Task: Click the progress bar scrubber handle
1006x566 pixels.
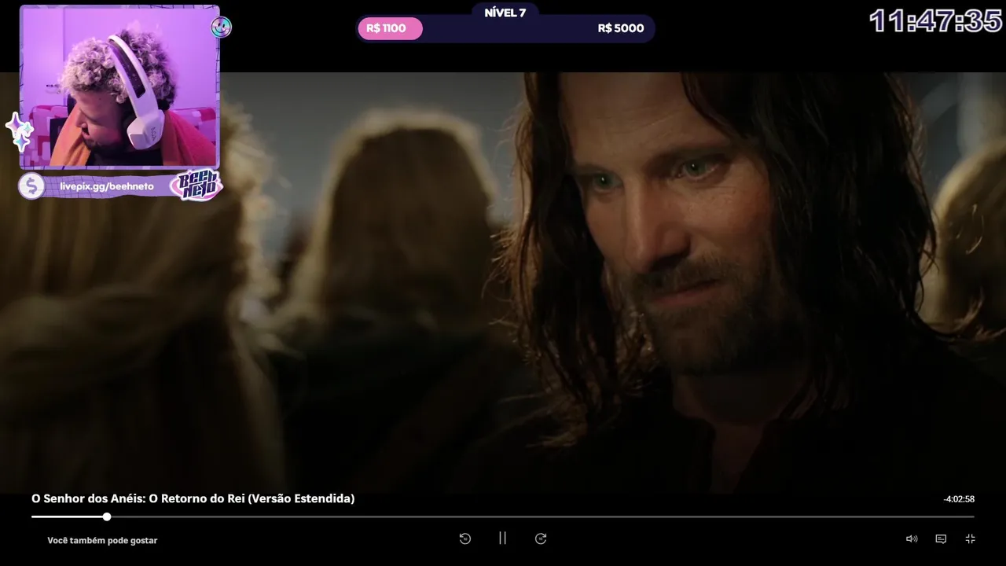Action: tap(107, 516)
